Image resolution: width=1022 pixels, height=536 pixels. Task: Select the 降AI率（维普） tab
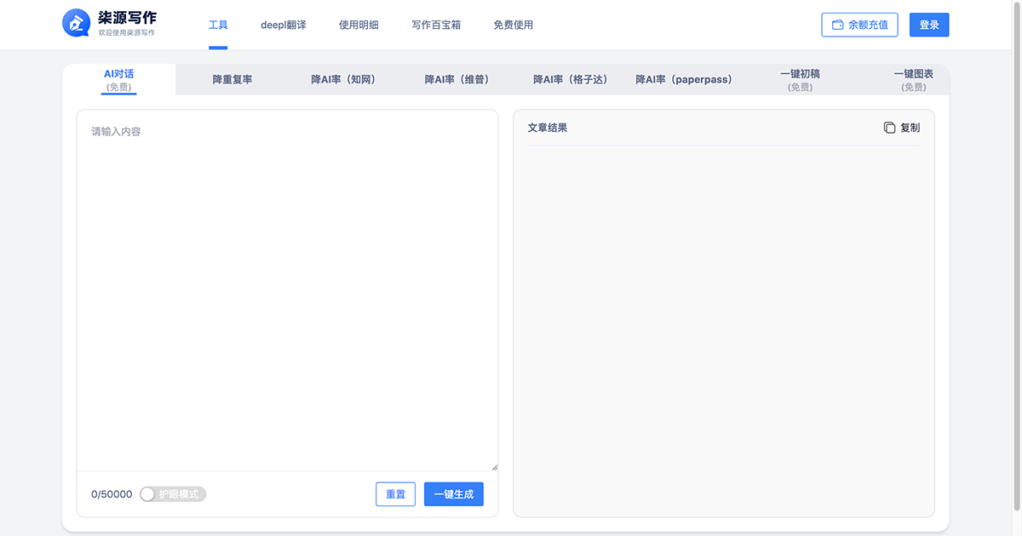456,80
